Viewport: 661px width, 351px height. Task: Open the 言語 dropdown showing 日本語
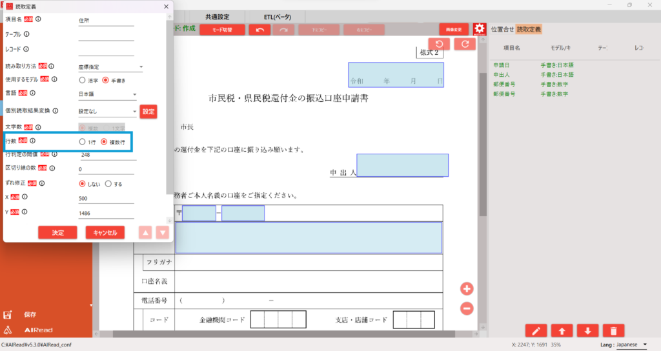click(x=107, y=94)
